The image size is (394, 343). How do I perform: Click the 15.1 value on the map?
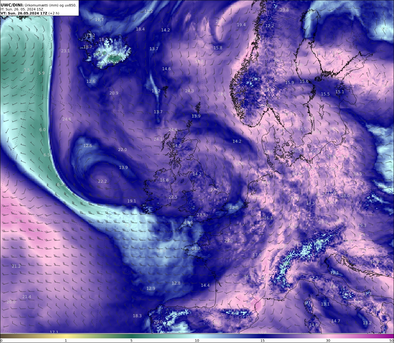(x=340, y=92)
